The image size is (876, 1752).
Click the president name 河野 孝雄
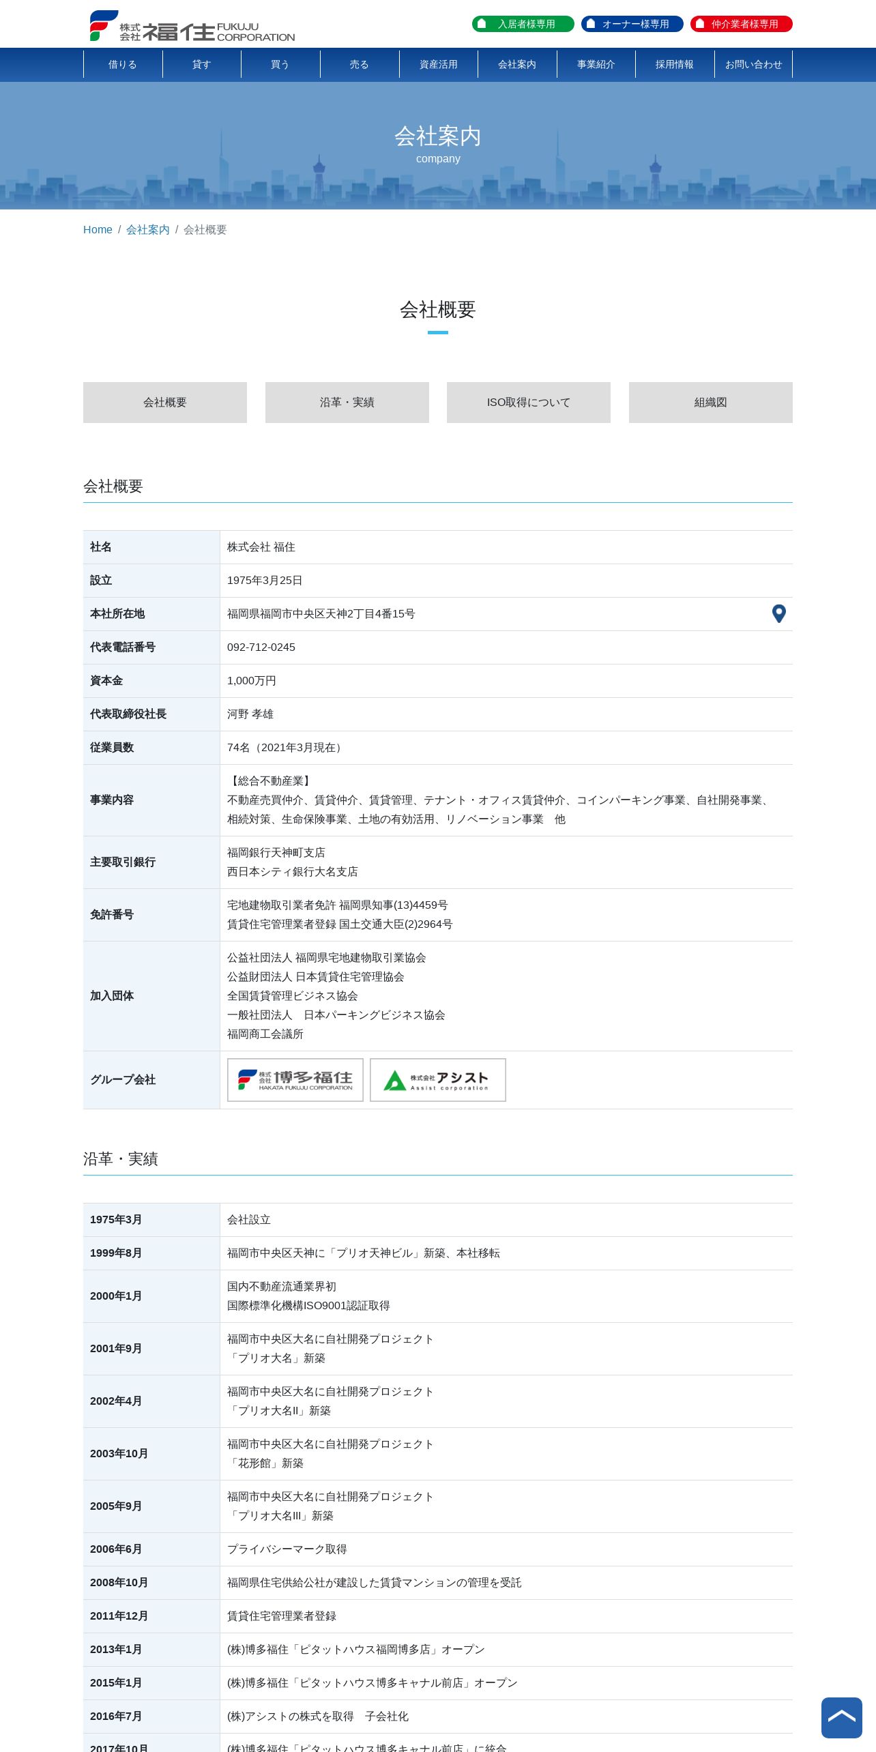point(250,714)
